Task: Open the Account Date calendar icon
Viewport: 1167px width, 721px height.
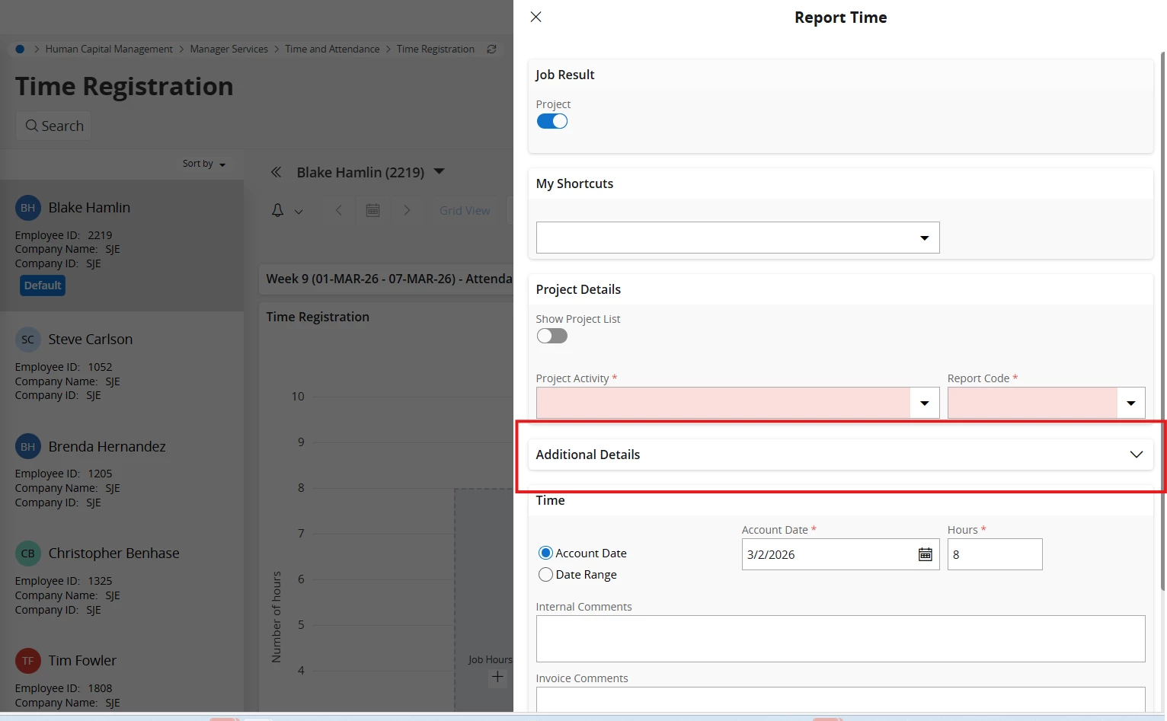Action: (x=925, y=554)
